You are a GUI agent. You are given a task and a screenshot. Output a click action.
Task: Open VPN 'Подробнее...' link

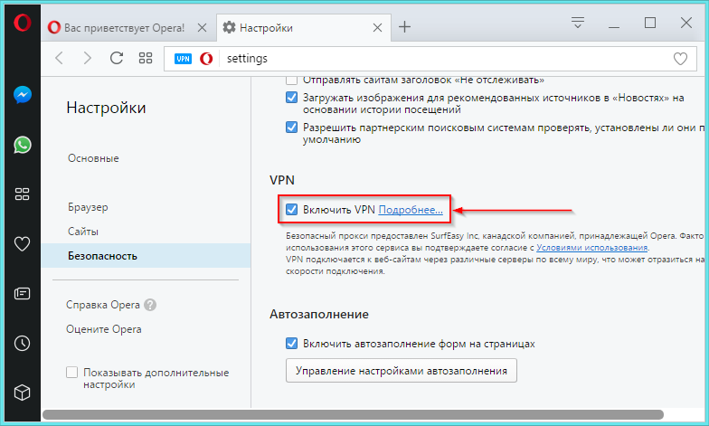coord(411,210)
